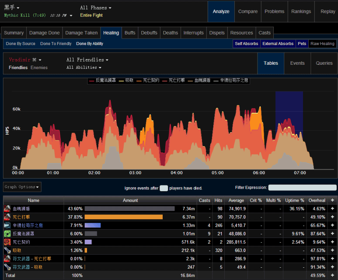Open the 黑手 boss dropdown
Viewport: 338px width, 280px height.
[x=12, y=7]
